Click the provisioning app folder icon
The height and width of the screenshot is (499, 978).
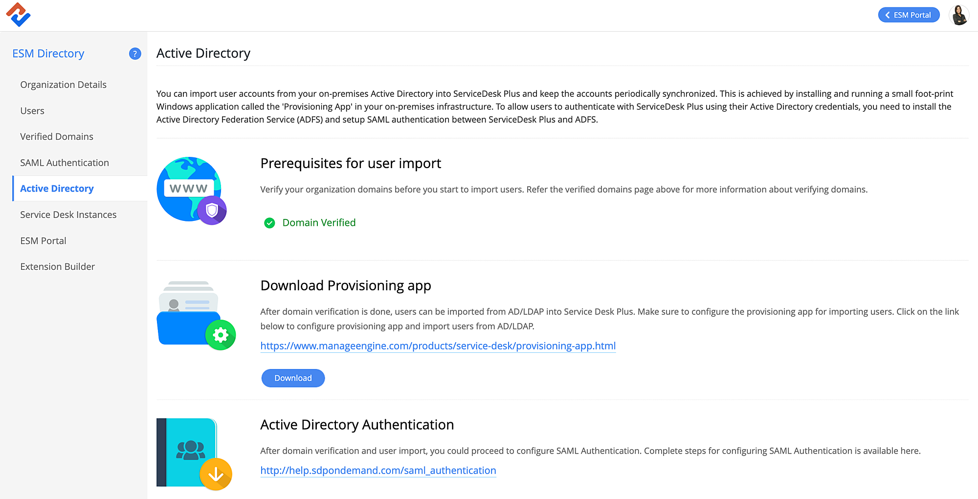tap(196, 315)
